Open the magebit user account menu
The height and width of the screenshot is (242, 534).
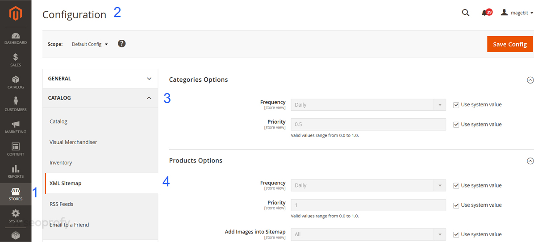point(517,13)
